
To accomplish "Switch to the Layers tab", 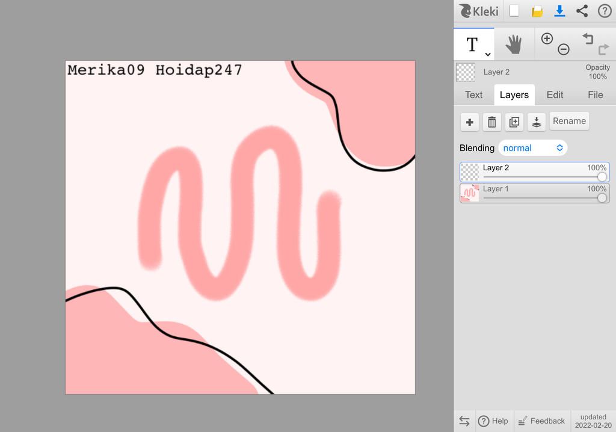I will coord(514,94).
